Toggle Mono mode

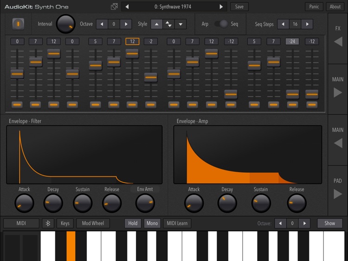[x=152, y=223]
